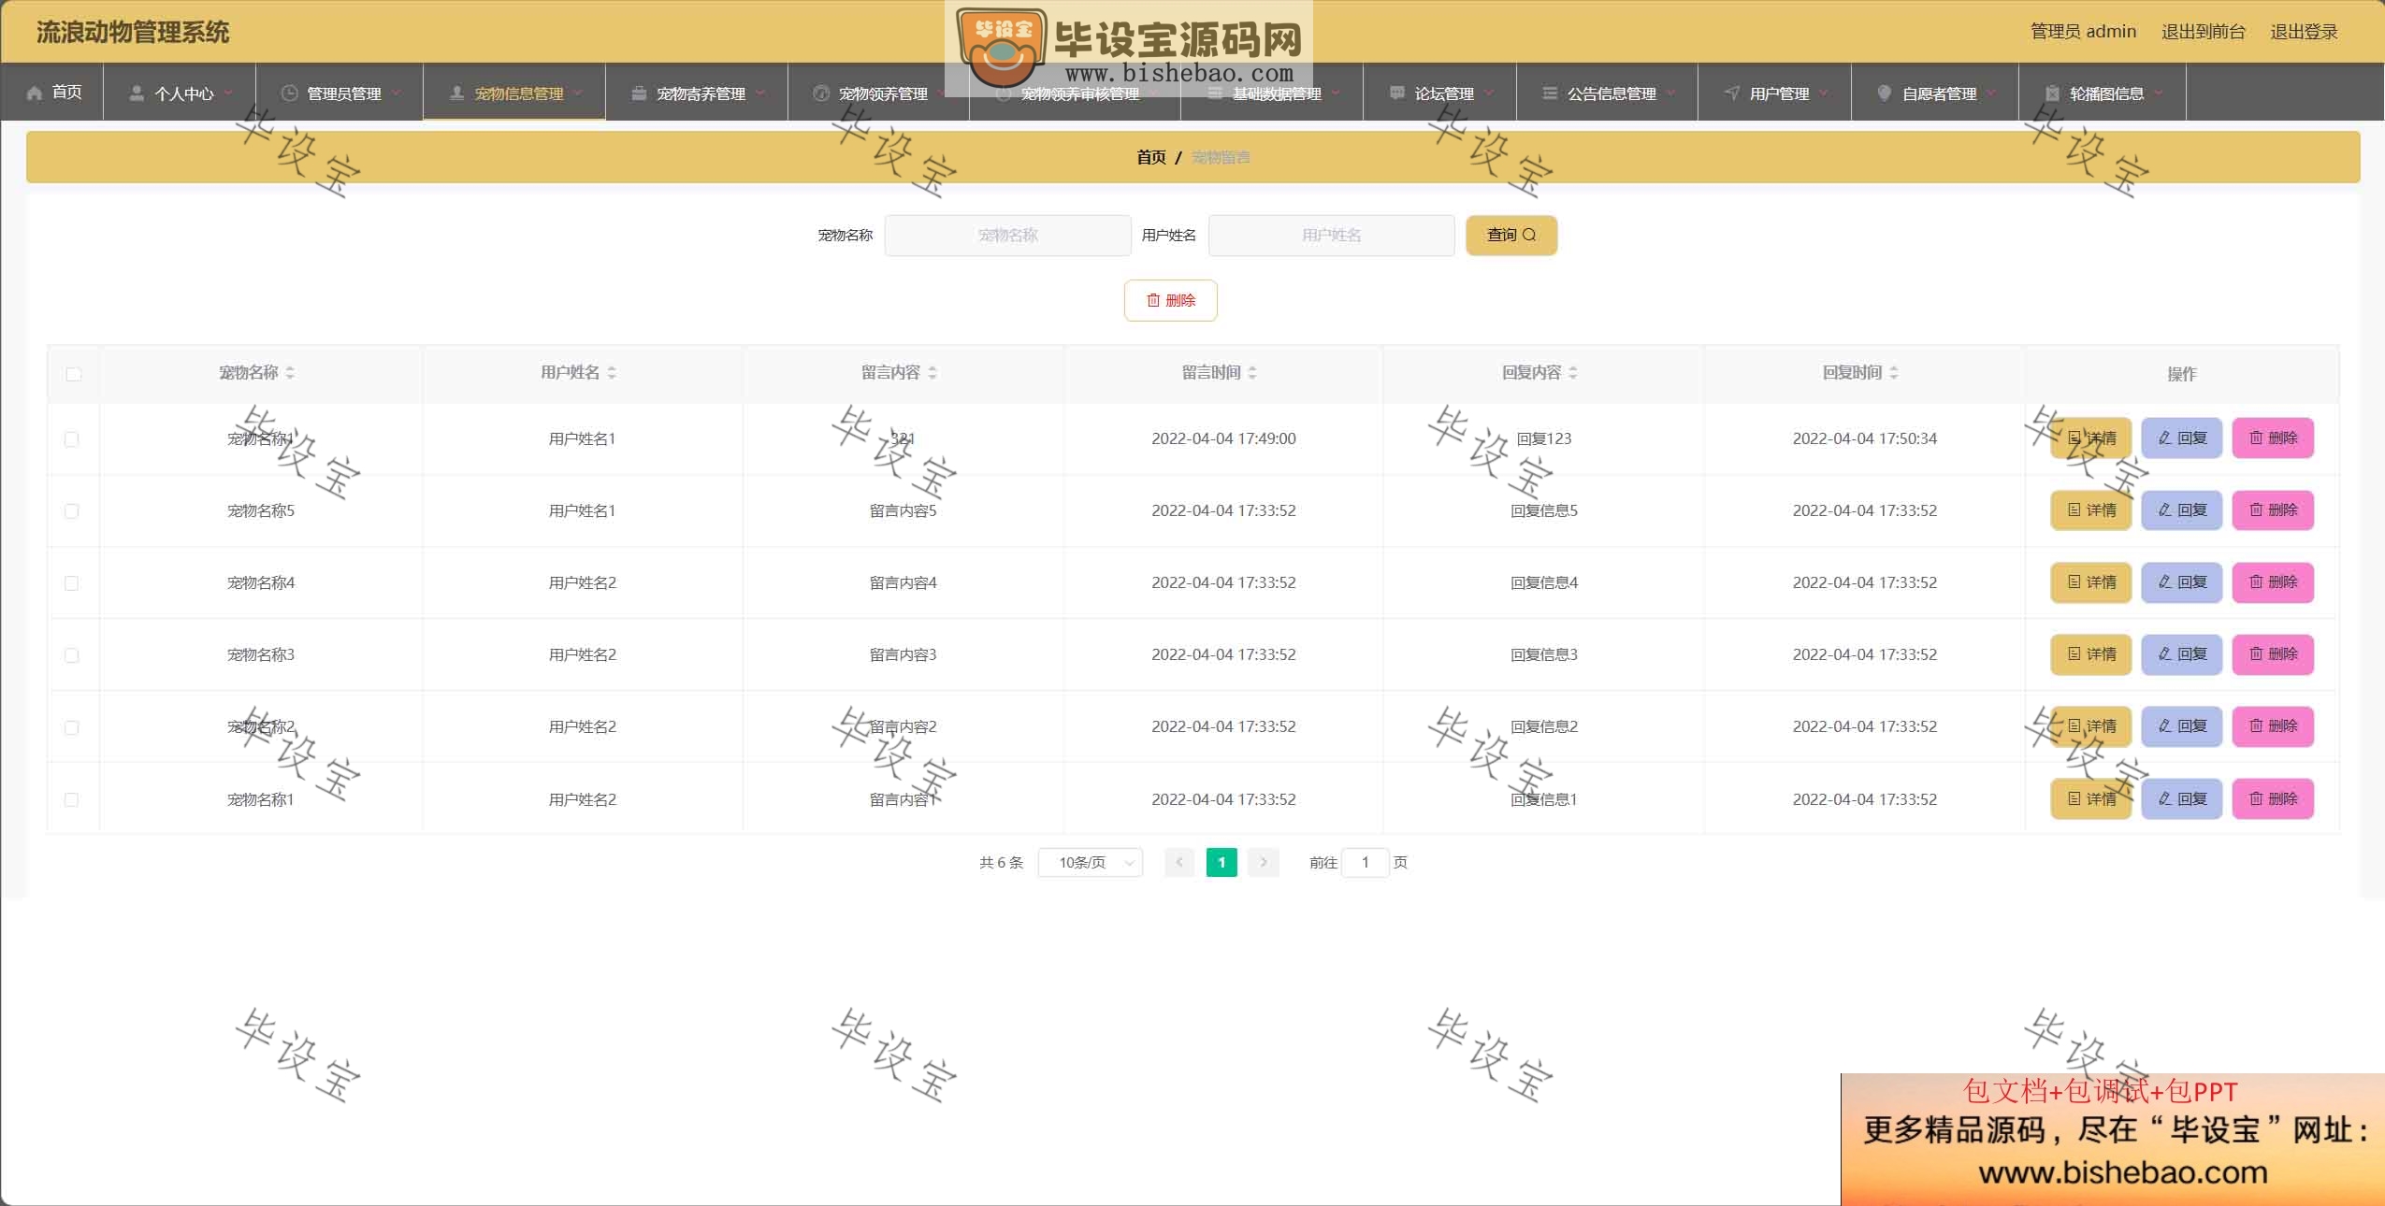2385x1206 pixels.
Task: Go to the next page arrow
Action: (1264, 862)
